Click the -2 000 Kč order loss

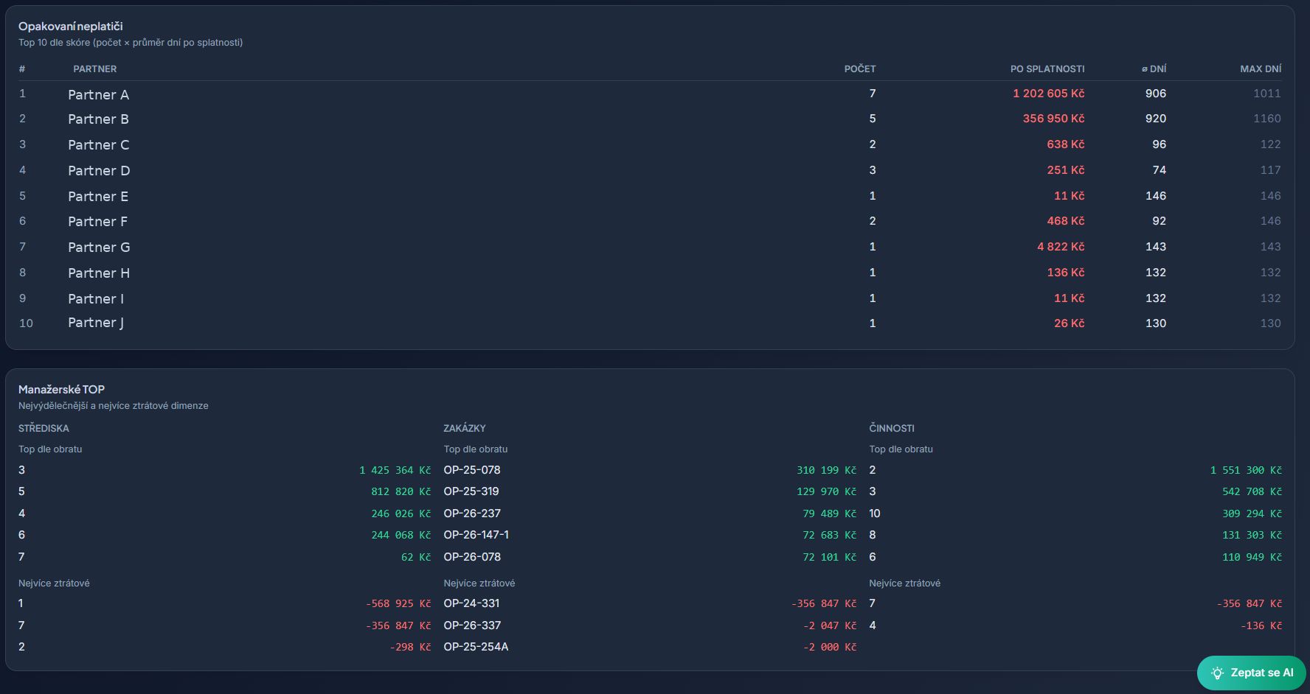[x=830, y=647]
